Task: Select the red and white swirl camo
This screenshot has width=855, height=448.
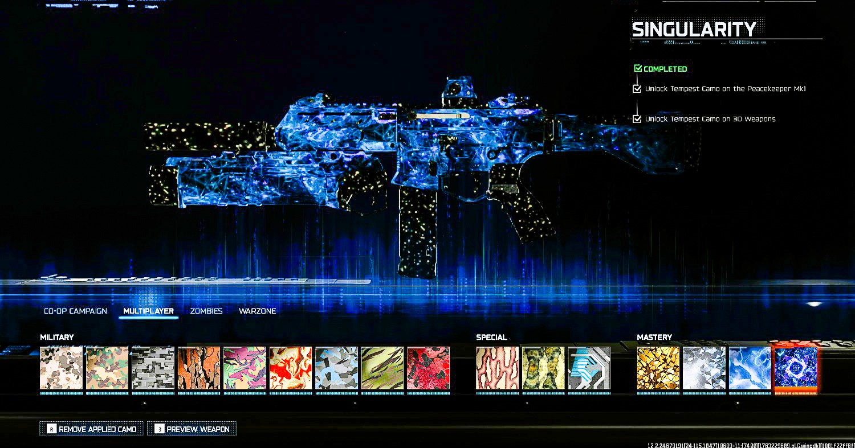Action: [x=291, y=368]
